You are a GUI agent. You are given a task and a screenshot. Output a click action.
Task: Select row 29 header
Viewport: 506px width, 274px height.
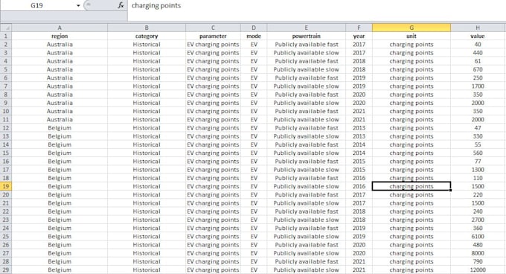point(6,270)
